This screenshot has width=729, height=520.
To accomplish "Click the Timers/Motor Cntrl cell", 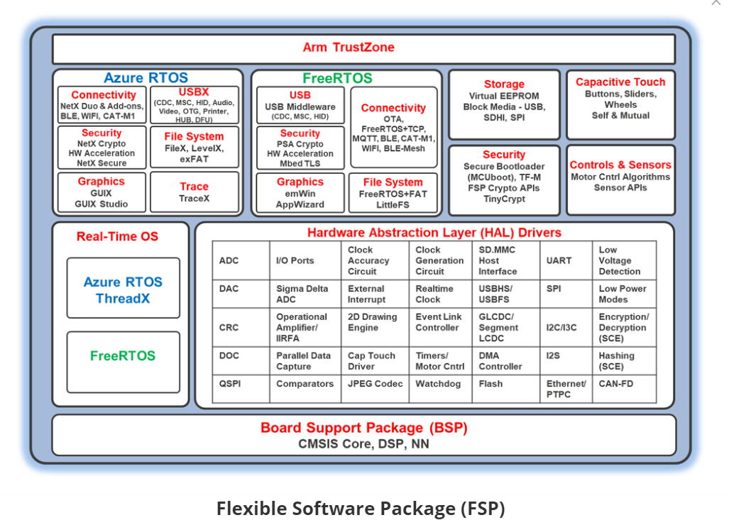I will tap(441, 361).
